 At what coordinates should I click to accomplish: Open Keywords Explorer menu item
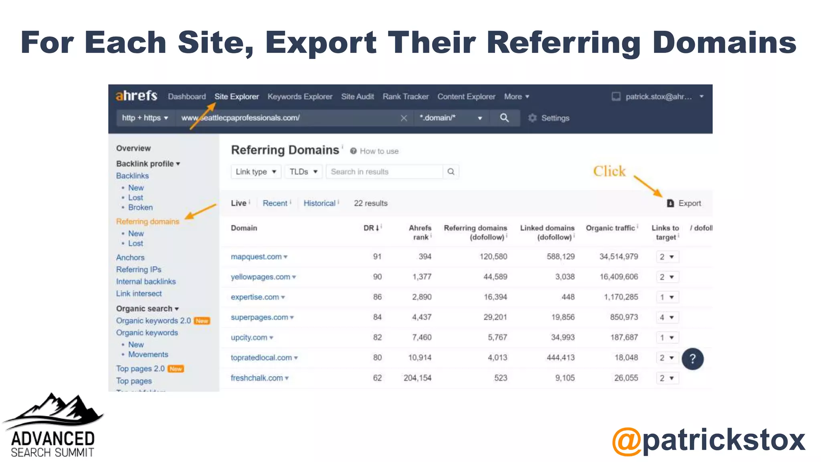point(300,97)
